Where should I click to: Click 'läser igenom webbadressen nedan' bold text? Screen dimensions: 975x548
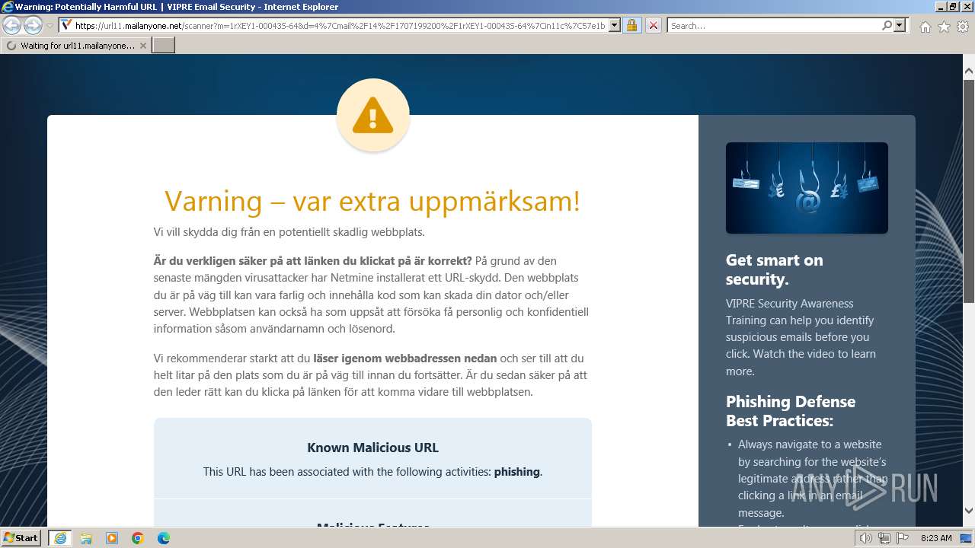404,358
